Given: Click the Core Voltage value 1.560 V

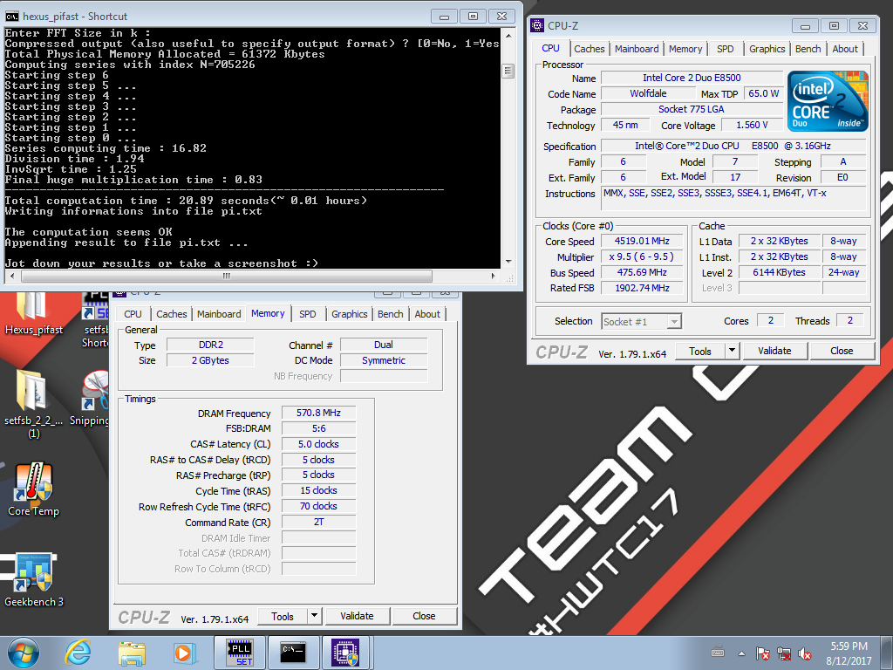Looking at the screenshot, I should (752, 125).
